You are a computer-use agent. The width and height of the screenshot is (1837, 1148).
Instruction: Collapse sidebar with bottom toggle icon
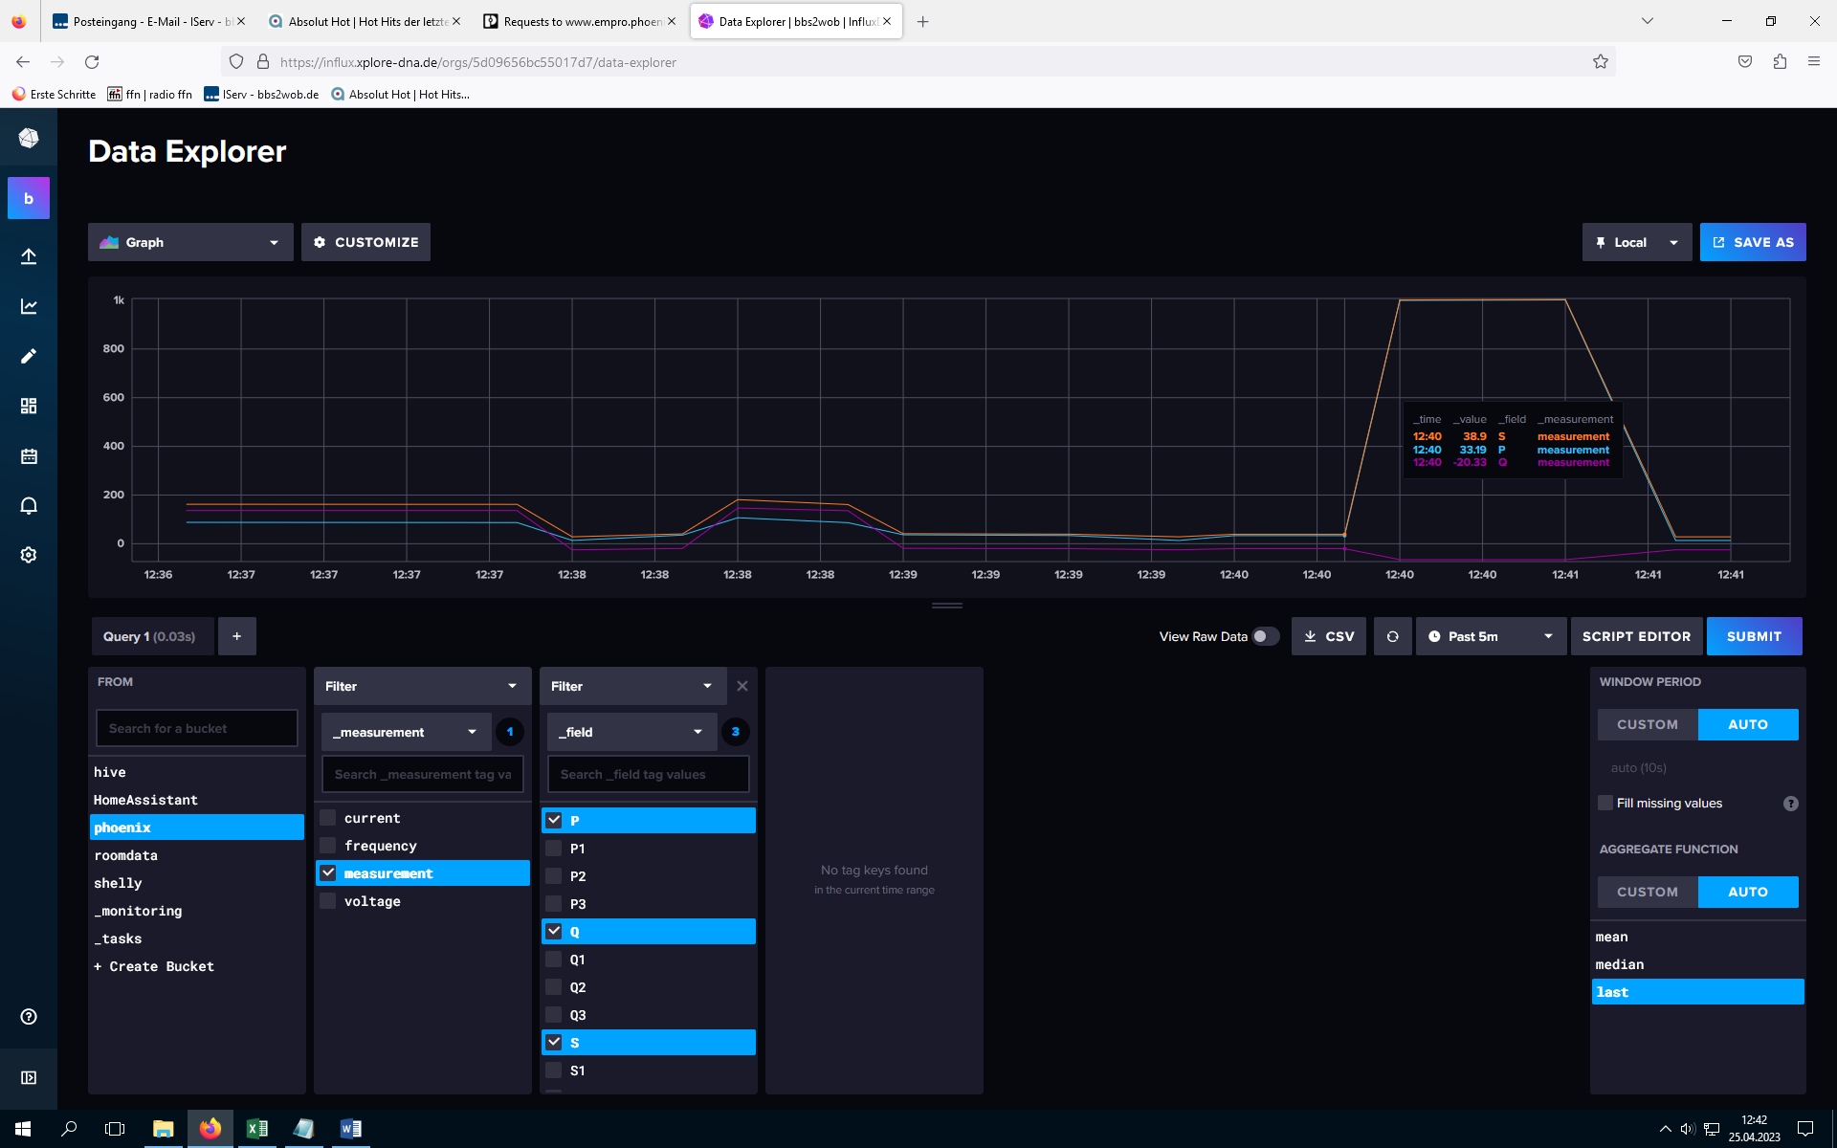pyautogui.click(x=29, y=1077)
